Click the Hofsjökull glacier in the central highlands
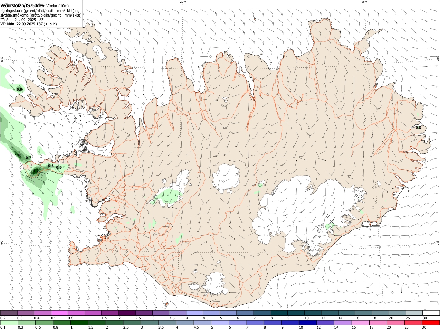The height and width of the screenshot is (330, 440). (226, 179)
